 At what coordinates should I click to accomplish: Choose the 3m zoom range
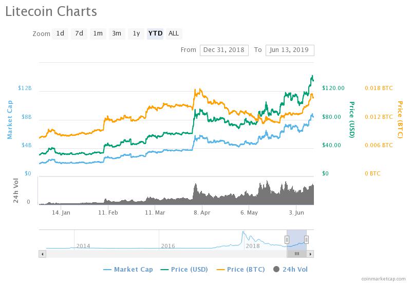click(117, 33)
